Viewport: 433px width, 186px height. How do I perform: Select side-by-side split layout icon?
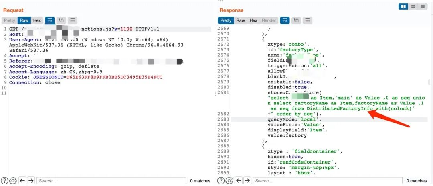pos(403,6)
